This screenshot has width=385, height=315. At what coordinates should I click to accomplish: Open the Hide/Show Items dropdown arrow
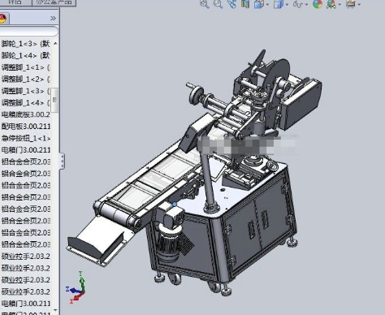coord(306,5)
